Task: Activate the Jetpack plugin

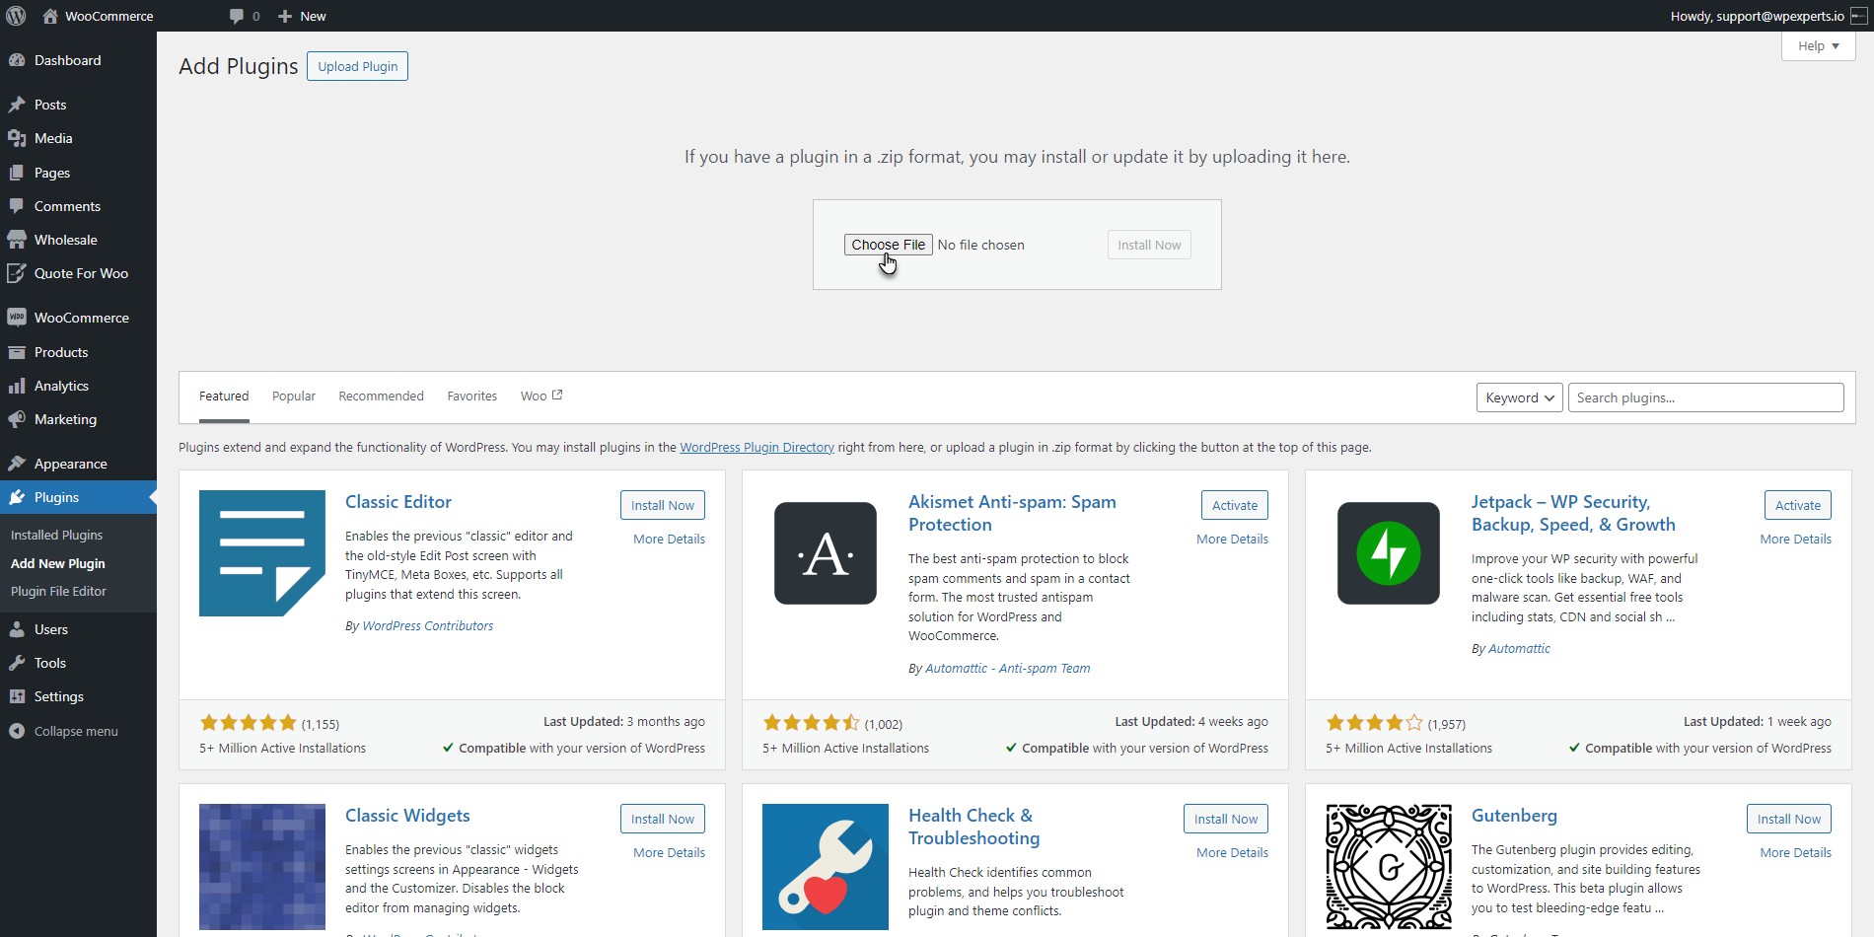Action: click(x=1798, y=505)
